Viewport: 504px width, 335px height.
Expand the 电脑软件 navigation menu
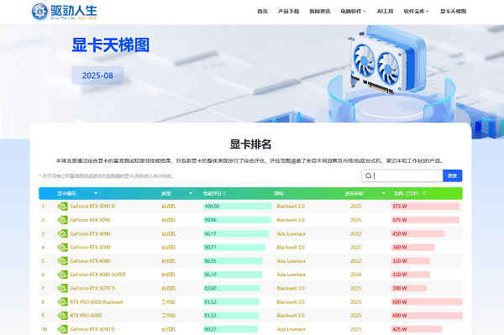[x=354, y=11]
